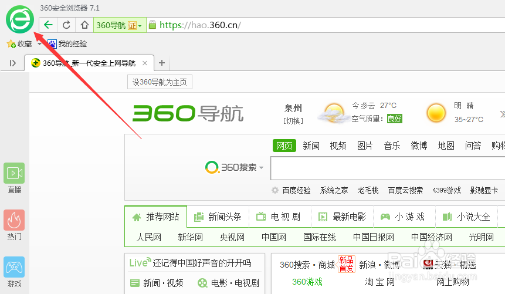This screenshot has width=505, height=294.
Task: Open the 人民网 link
Action: point(148,237)
